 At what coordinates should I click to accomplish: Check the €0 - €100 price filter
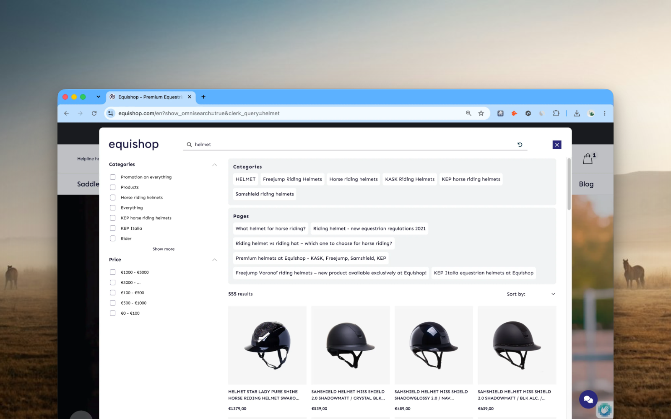(113, 313)
